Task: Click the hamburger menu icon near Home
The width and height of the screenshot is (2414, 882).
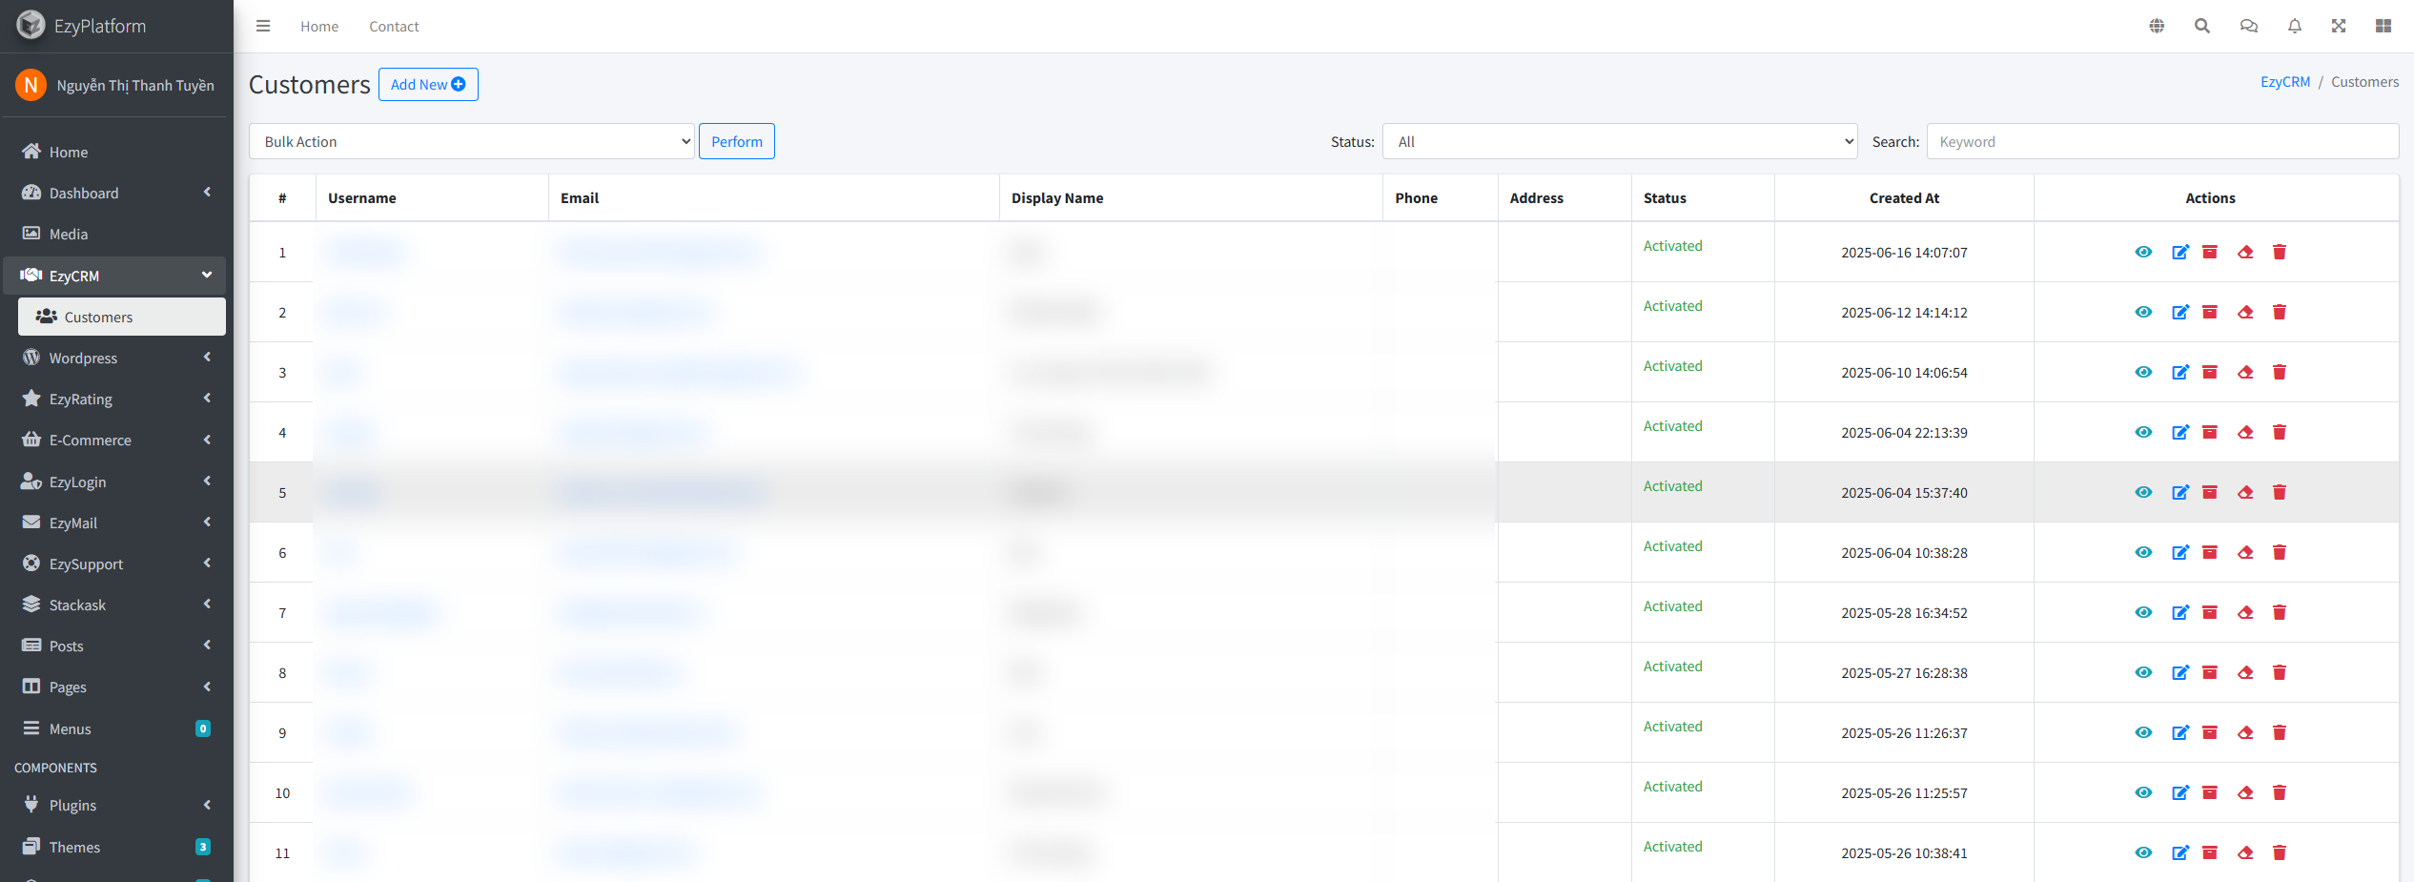Action: (x=263, y=26)
